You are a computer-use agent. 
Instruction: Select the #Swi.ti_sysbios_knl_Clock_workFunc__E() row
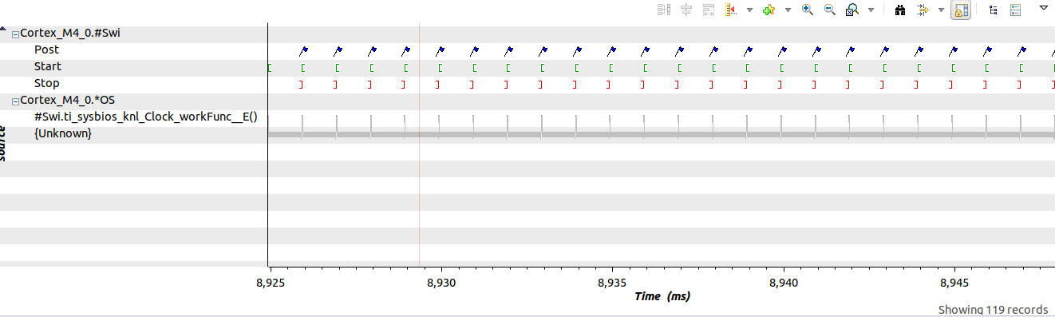pos(146,117)
